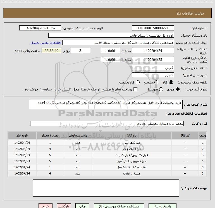This screenshot has height=208, width=215.
Task: Select the فایل کشویی/ فایل کابینت row name
Action: point(132,155)
